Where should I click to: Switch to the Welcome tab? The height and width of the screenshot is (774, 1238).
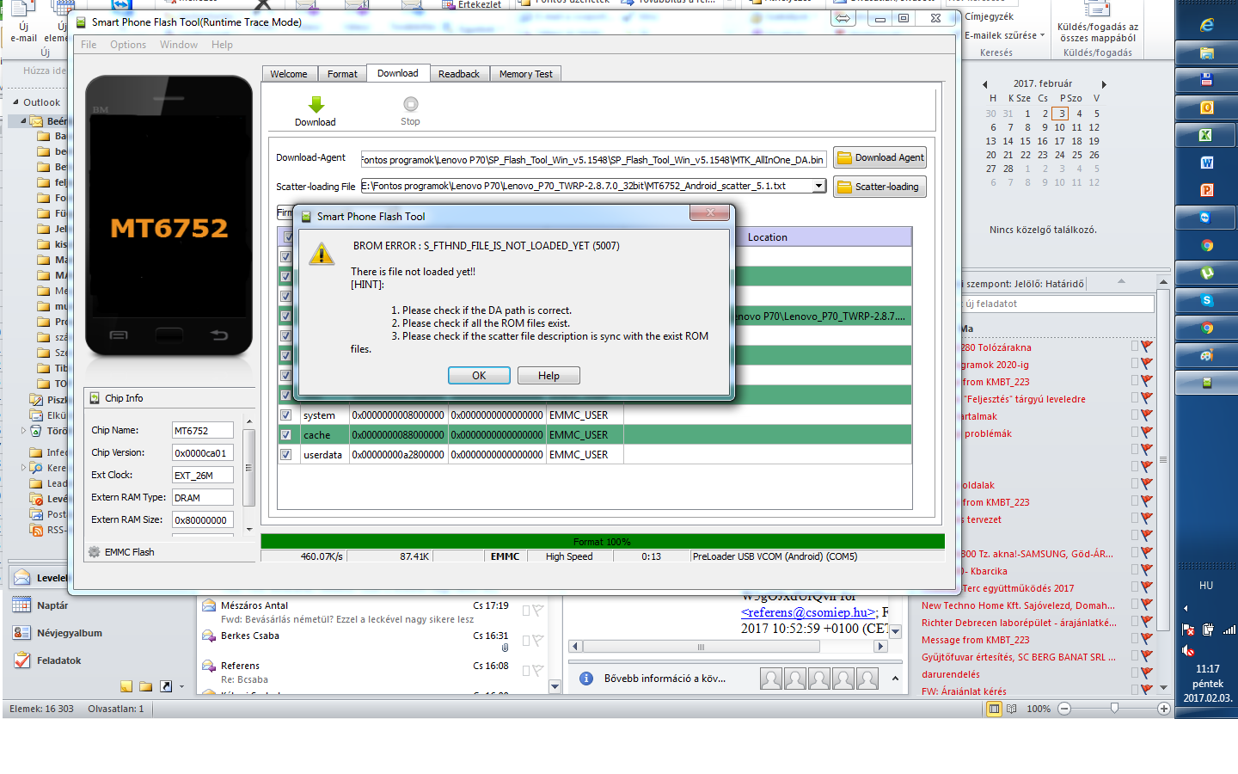point(289,74)
